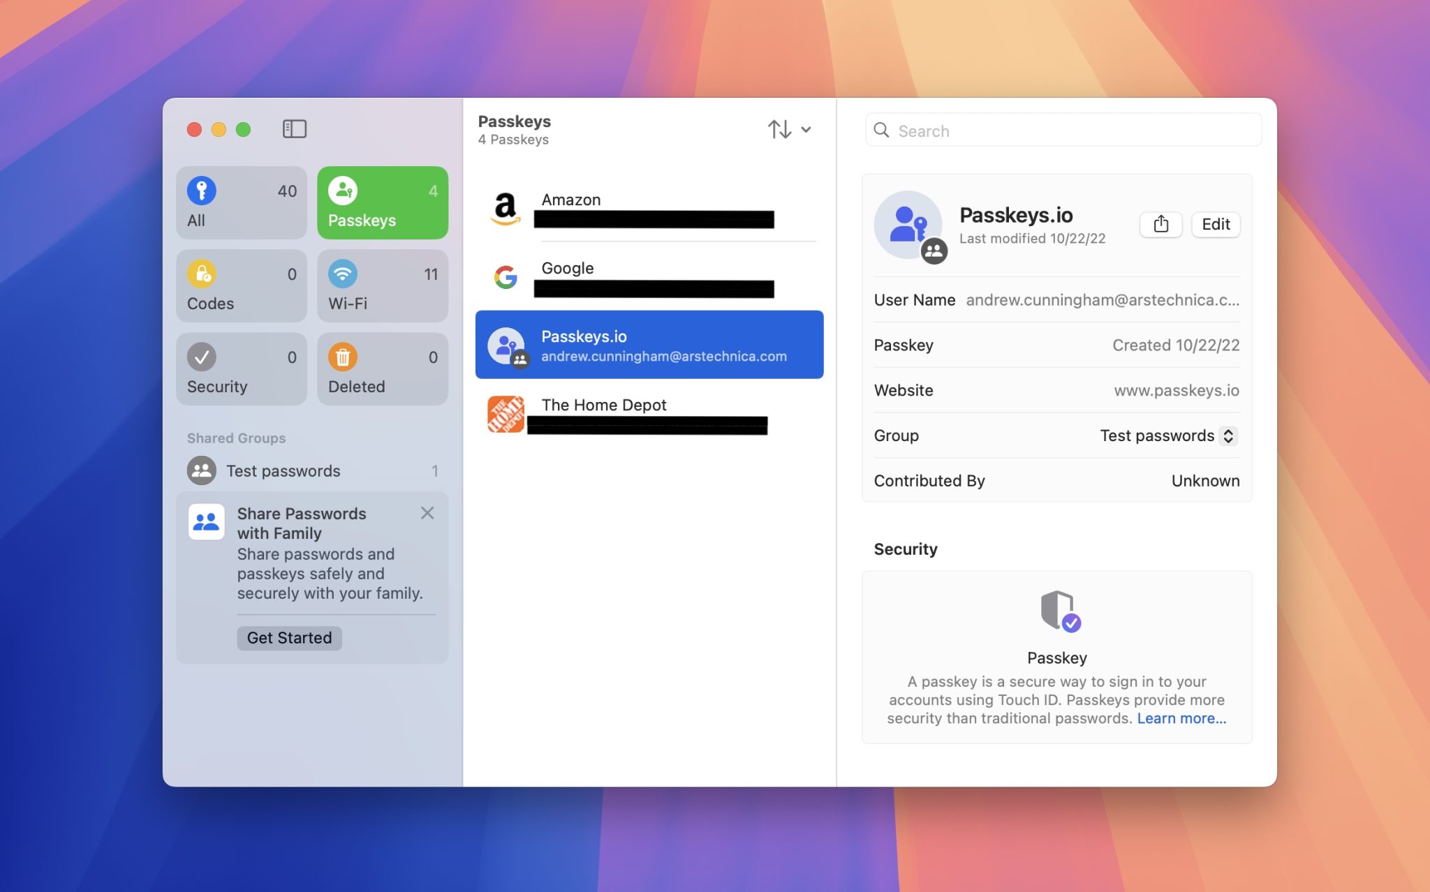The image size is (1430, 892).
Task: Open the Security recommendations category
Action: click(241, 369)
